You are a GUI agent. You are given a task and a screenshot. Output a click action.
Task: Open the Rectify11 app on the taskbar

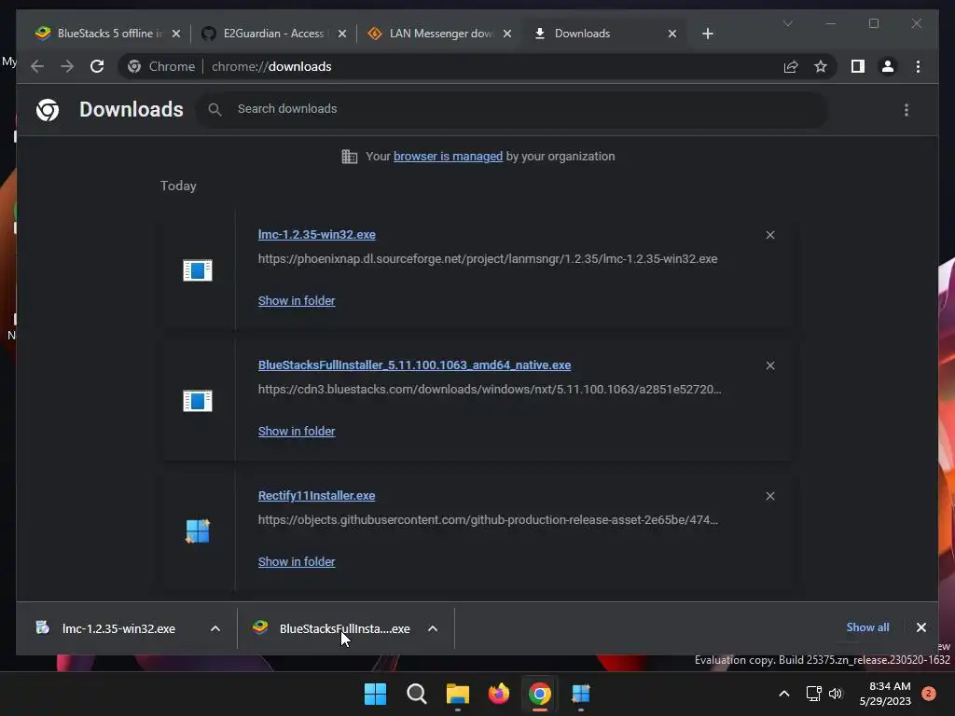pyautogui.click(x=580, y=694)
